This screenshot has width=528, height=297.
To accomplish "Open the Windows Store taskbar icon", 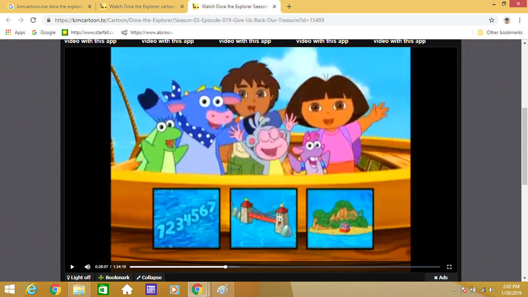I will pos(103,289).
